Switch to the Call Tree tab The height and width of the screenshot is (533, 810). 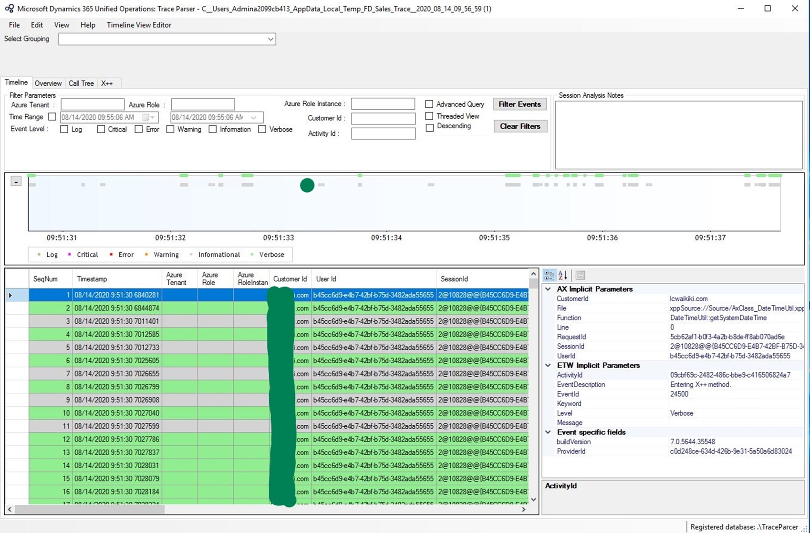81,83
